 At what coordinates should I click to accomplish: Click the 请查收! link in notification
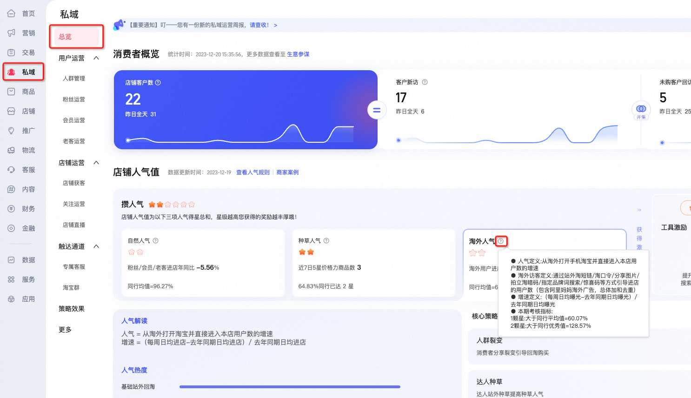coord(259,25)
